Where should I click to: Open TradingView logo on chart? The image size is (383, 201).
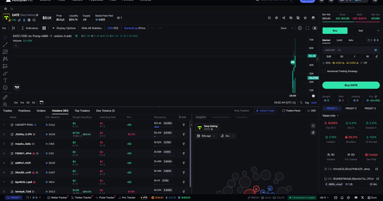tap(17, 87)
